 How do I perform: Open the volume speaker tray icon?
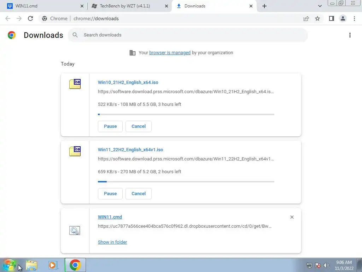pos(326,265)
